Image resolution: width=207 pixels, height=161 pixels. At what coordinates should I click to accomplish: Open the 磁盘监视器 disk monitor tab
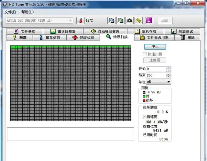(x=63, y=31)
